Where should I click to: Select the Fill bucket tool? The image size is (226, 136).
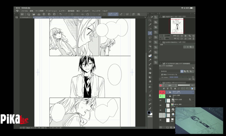pyautogui.click(x=150, y=73)
